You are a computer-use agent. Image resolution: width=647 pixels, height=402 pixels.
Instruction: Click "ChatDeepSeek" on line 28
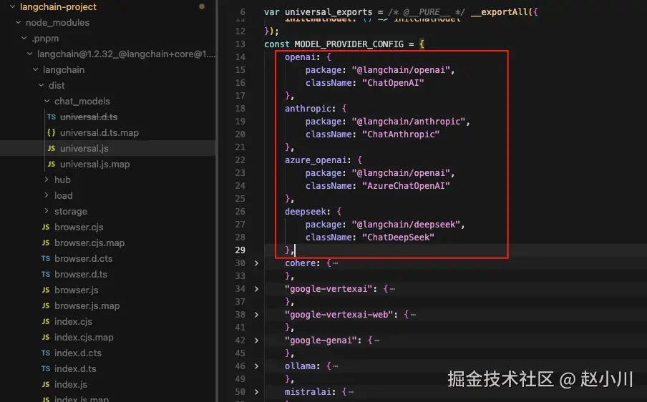[398, 237]
